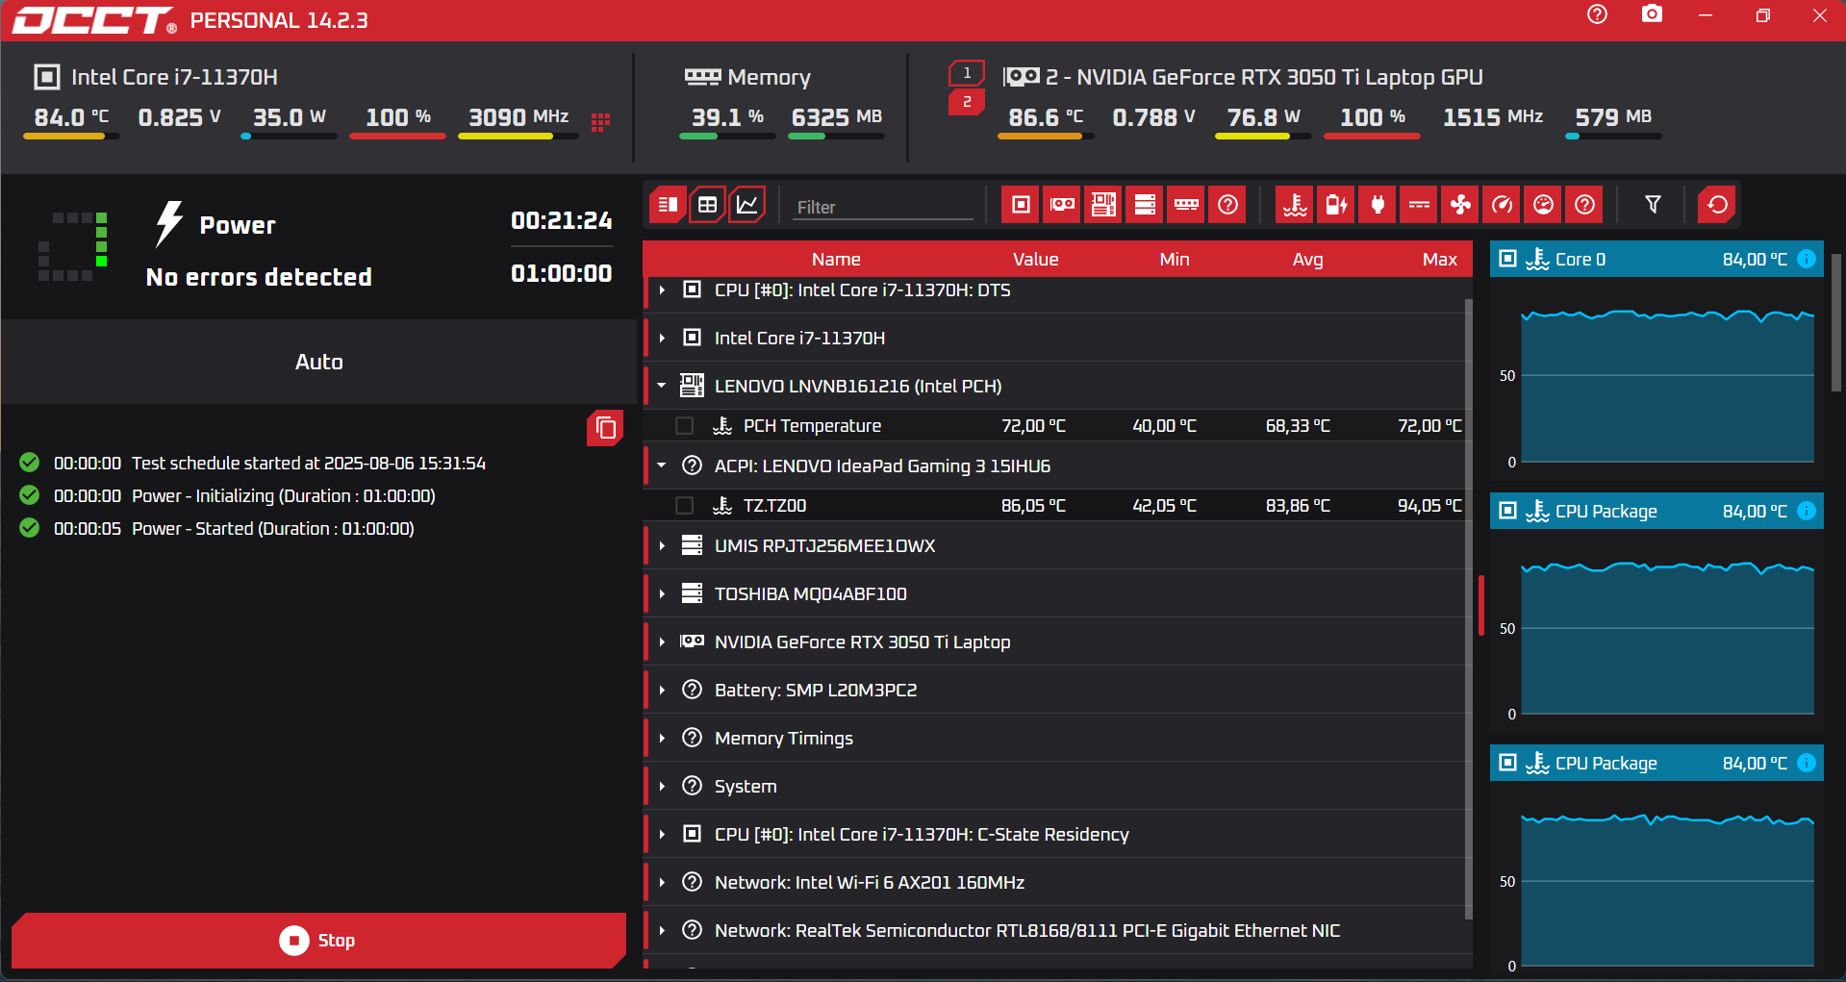Expand the UMIS RPJTJ256MEE1OWX drive row
Image resolution: width=1846 pixels, height=982 pixels.
(662, 545)
